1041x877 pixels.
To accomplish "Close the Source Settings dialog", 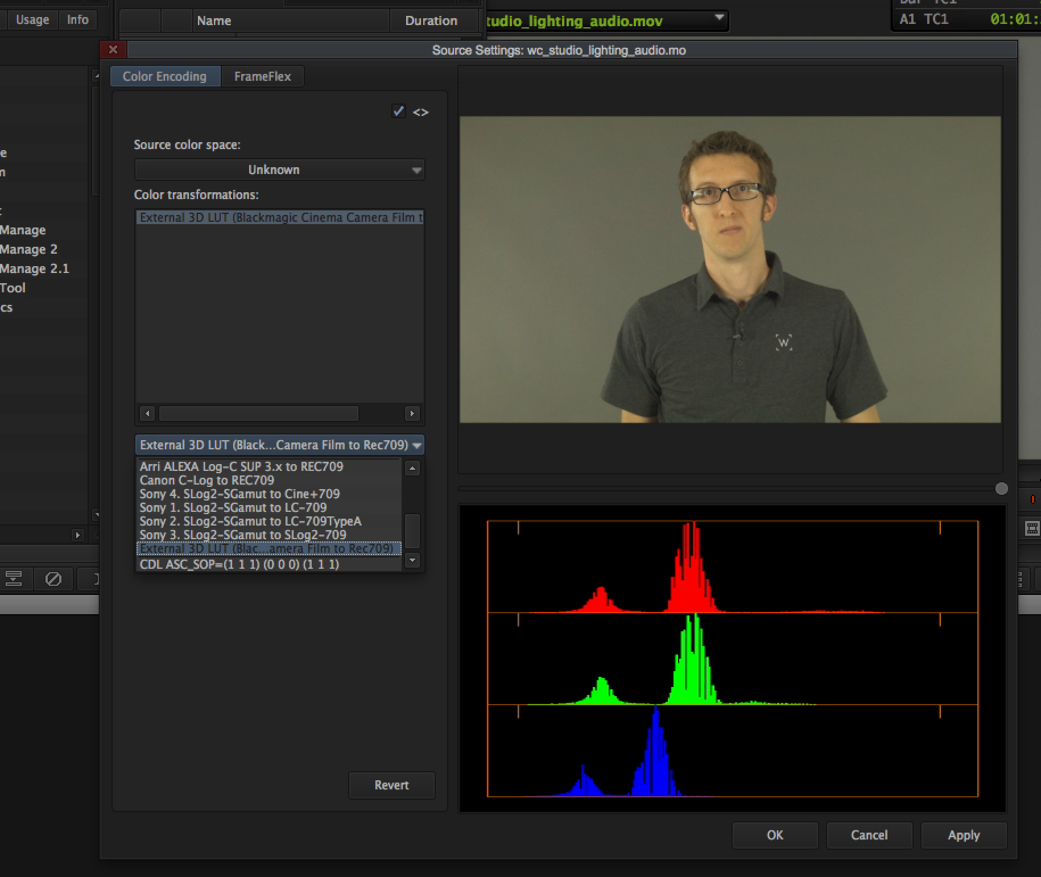I will click(x=113, y=49).
